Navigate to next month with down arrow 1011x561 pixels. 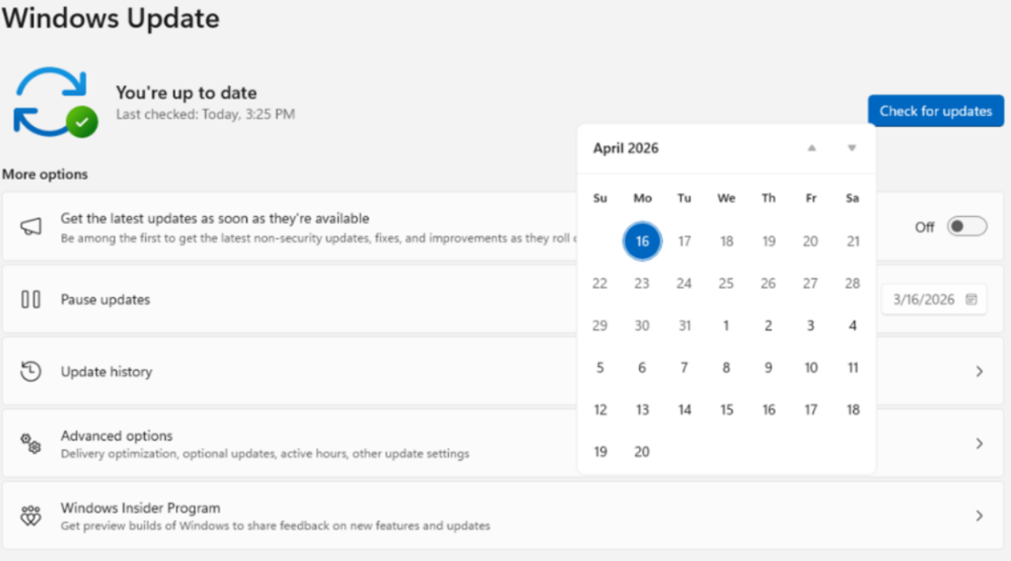[x=851, y=148]
